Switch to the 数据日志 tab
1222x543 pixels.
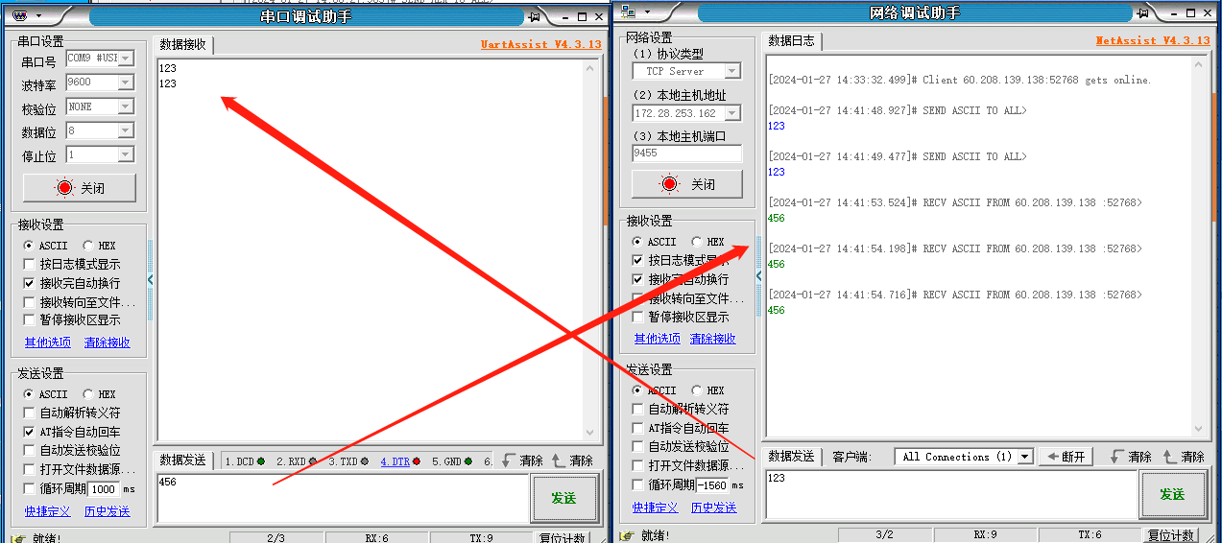tap(792, 40)
